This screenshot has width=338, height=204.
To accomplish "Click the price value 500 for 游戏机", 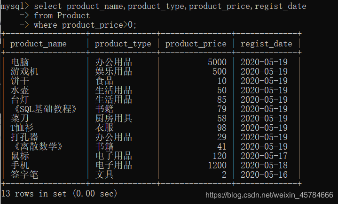I will tap(220, 72).
